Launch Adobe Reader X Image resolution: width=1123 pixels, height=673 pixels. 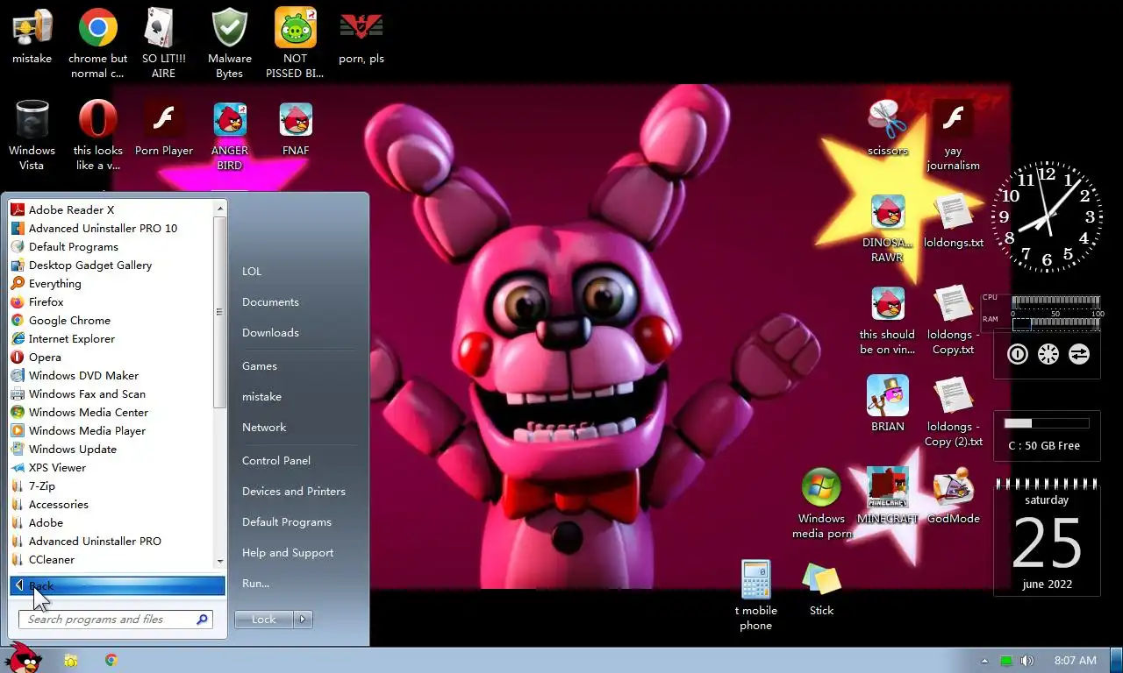pos(111,209)
